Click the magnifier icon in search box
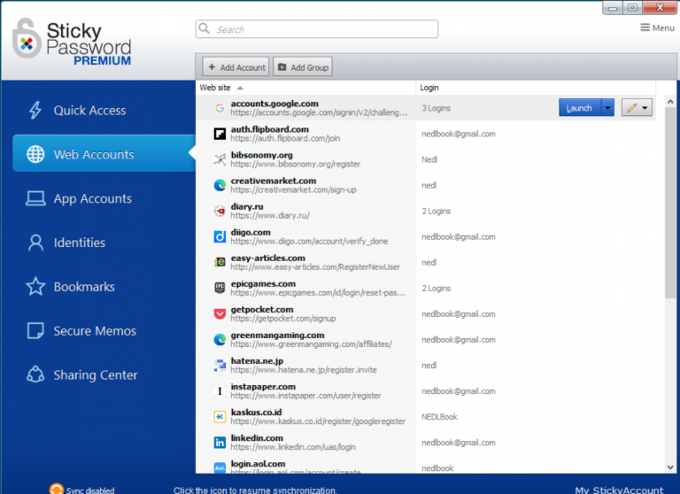Image resolution: width=680 pixels, height=494 pixels. pyautogui.click(x=204, y=28)
